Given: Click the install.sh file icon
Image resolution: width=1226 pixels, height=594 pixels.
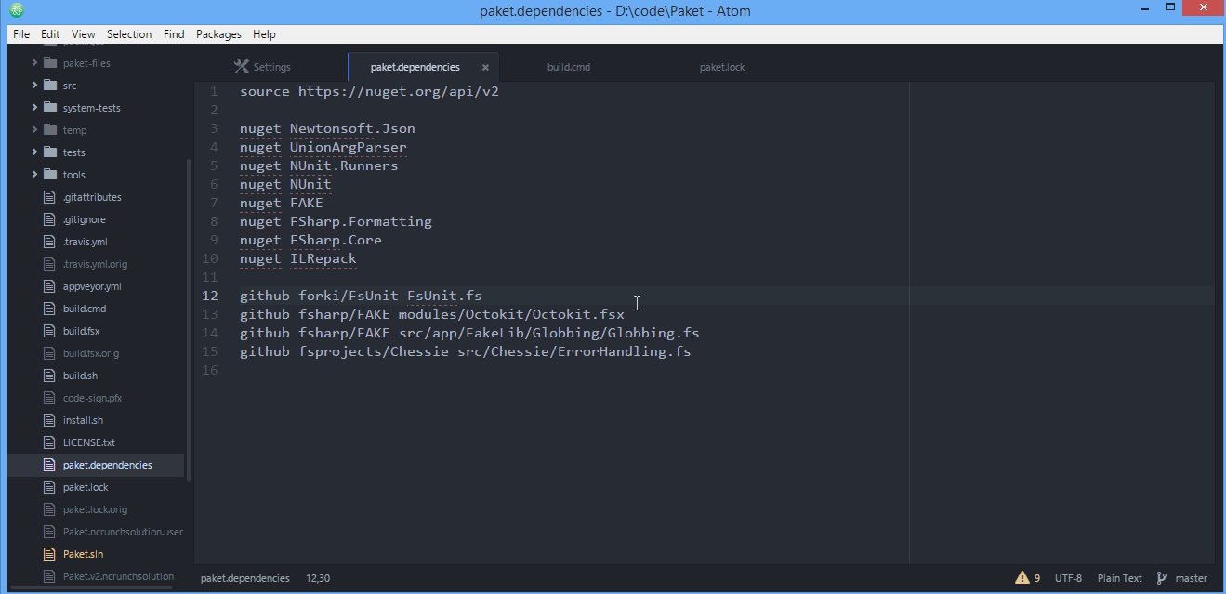Looking at the screenshot, I should (x=50, y=420).
